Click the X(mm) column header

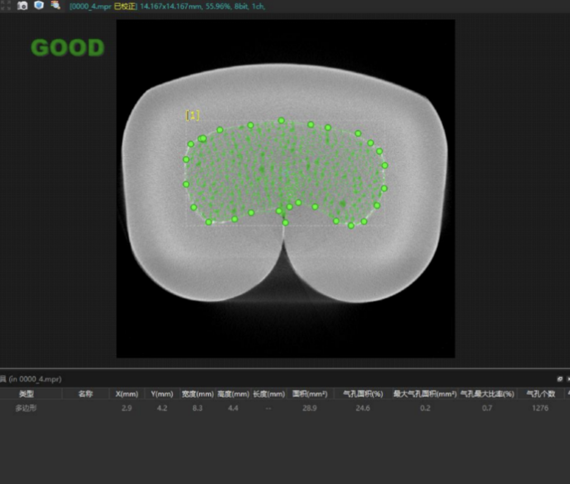[x=127, y=394]
